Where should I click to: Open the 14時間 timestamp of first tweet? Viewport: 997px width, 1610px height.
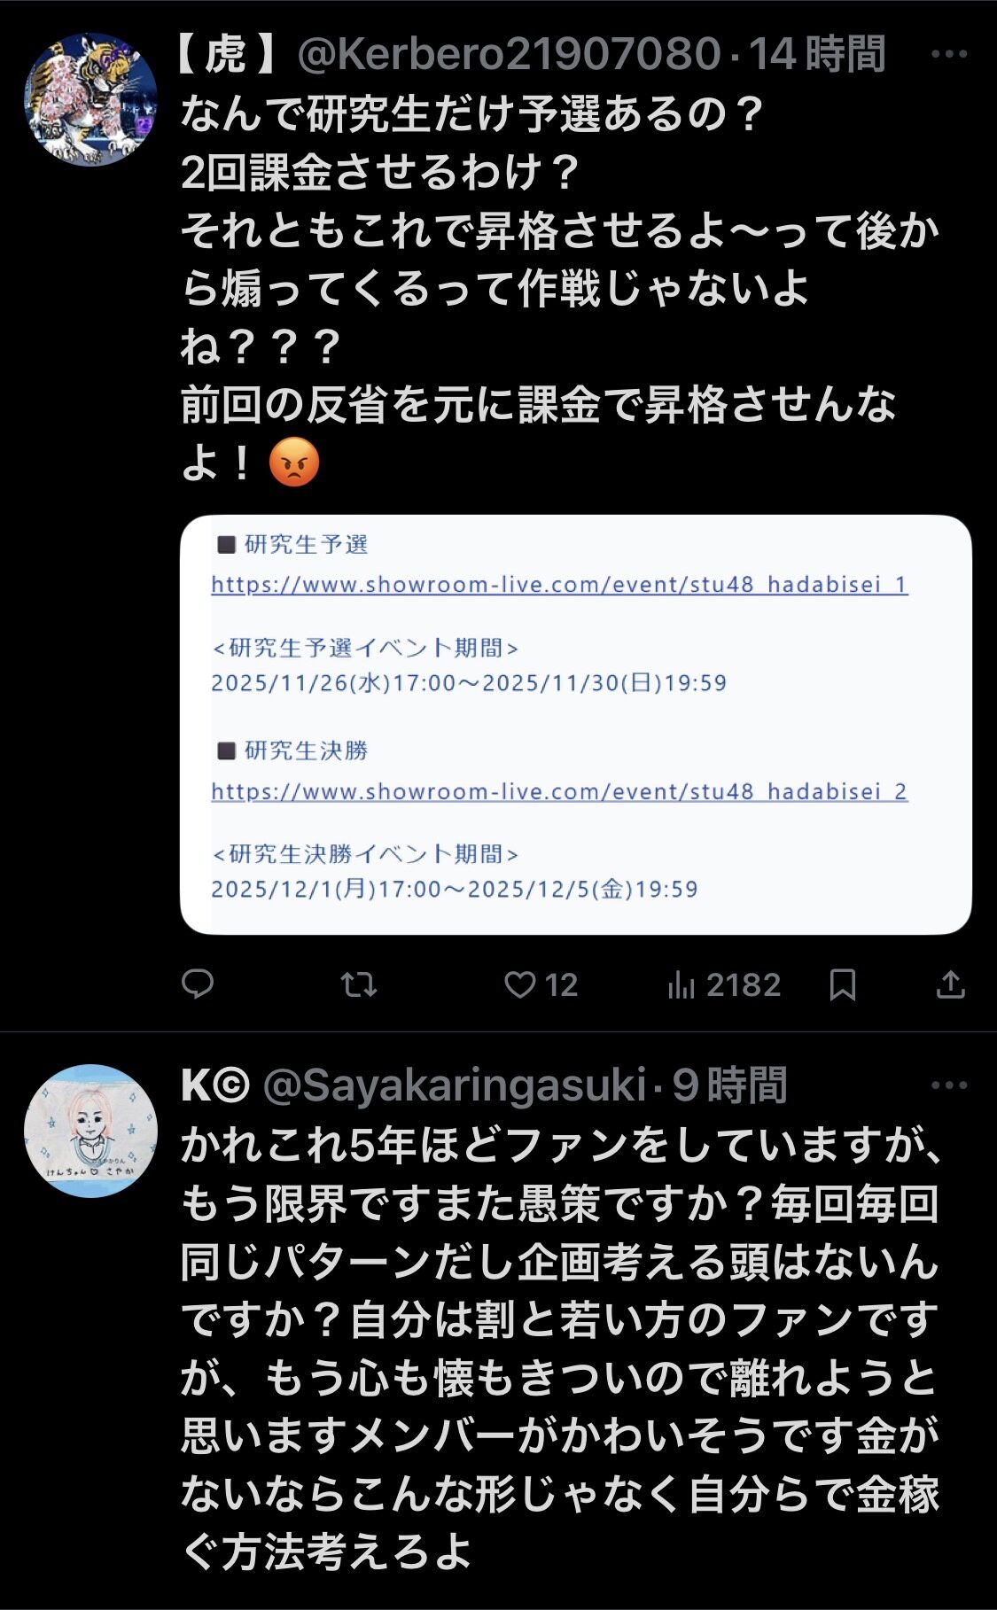818,54
